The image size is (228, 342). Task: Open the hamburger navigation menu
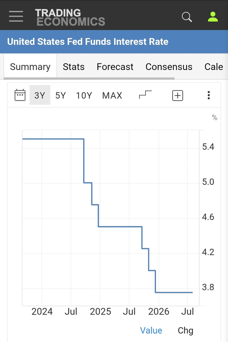tap(16, 16)
